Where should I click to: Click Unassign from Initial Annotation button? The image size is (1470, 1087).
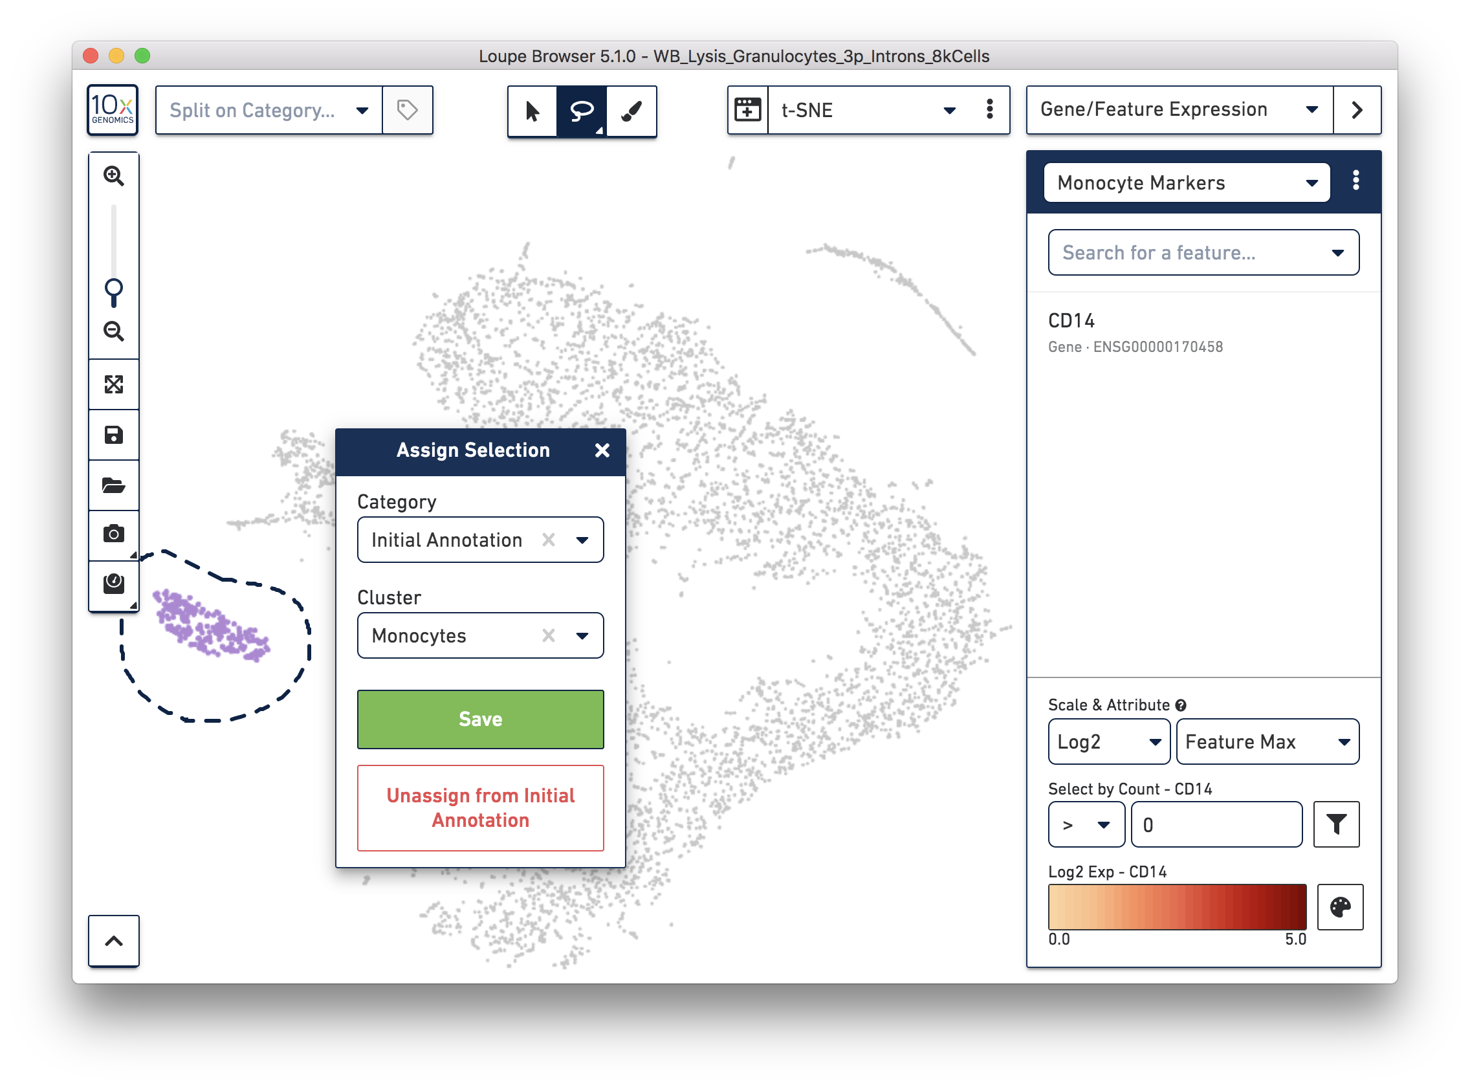tap(480, 808)
